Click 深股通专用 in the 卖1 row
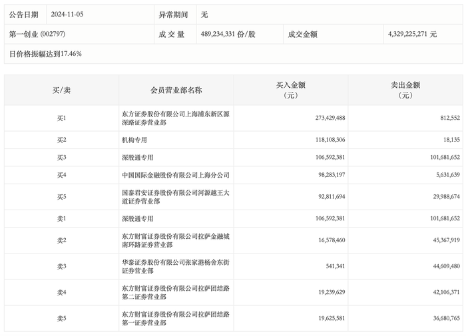The width and height of the screenshot is (466, 336). (x=137, y=219)
